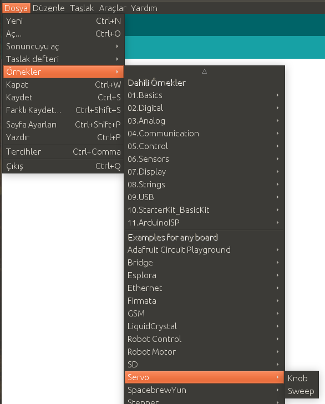Screen dimensions: 325x404
Task: Expand the LiquidCrystal examples submenu
Action: click(x=204, y=326)
